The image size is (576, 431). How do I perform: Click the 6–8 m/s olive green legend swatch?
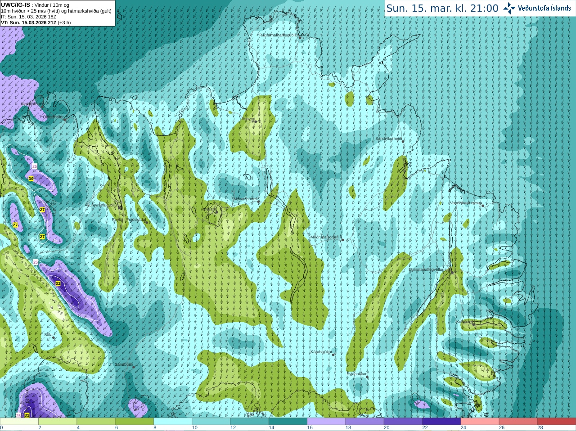tap(135, 422)
